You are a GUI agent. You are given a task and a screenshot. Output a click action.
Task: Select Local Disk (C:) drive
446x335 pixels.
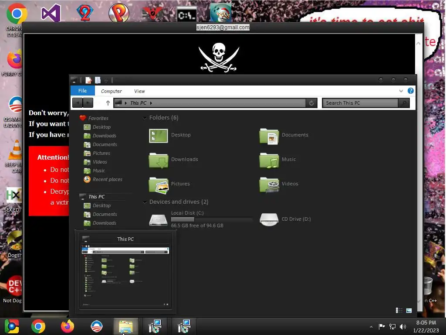click(x=200, y=219)
